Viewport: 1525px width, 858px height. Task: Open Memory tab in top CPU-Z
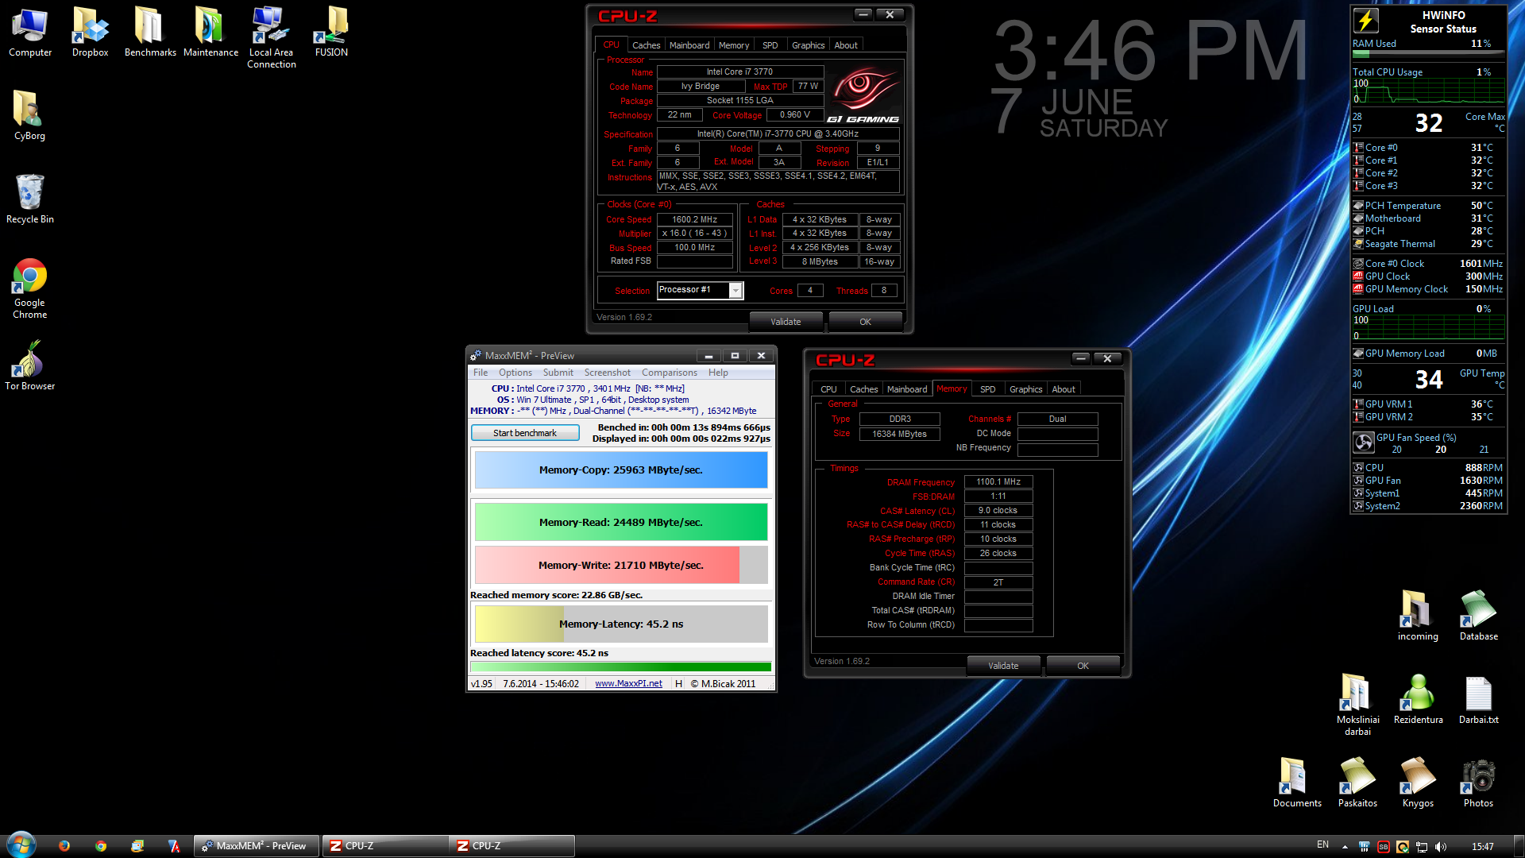tap(733, 45)
